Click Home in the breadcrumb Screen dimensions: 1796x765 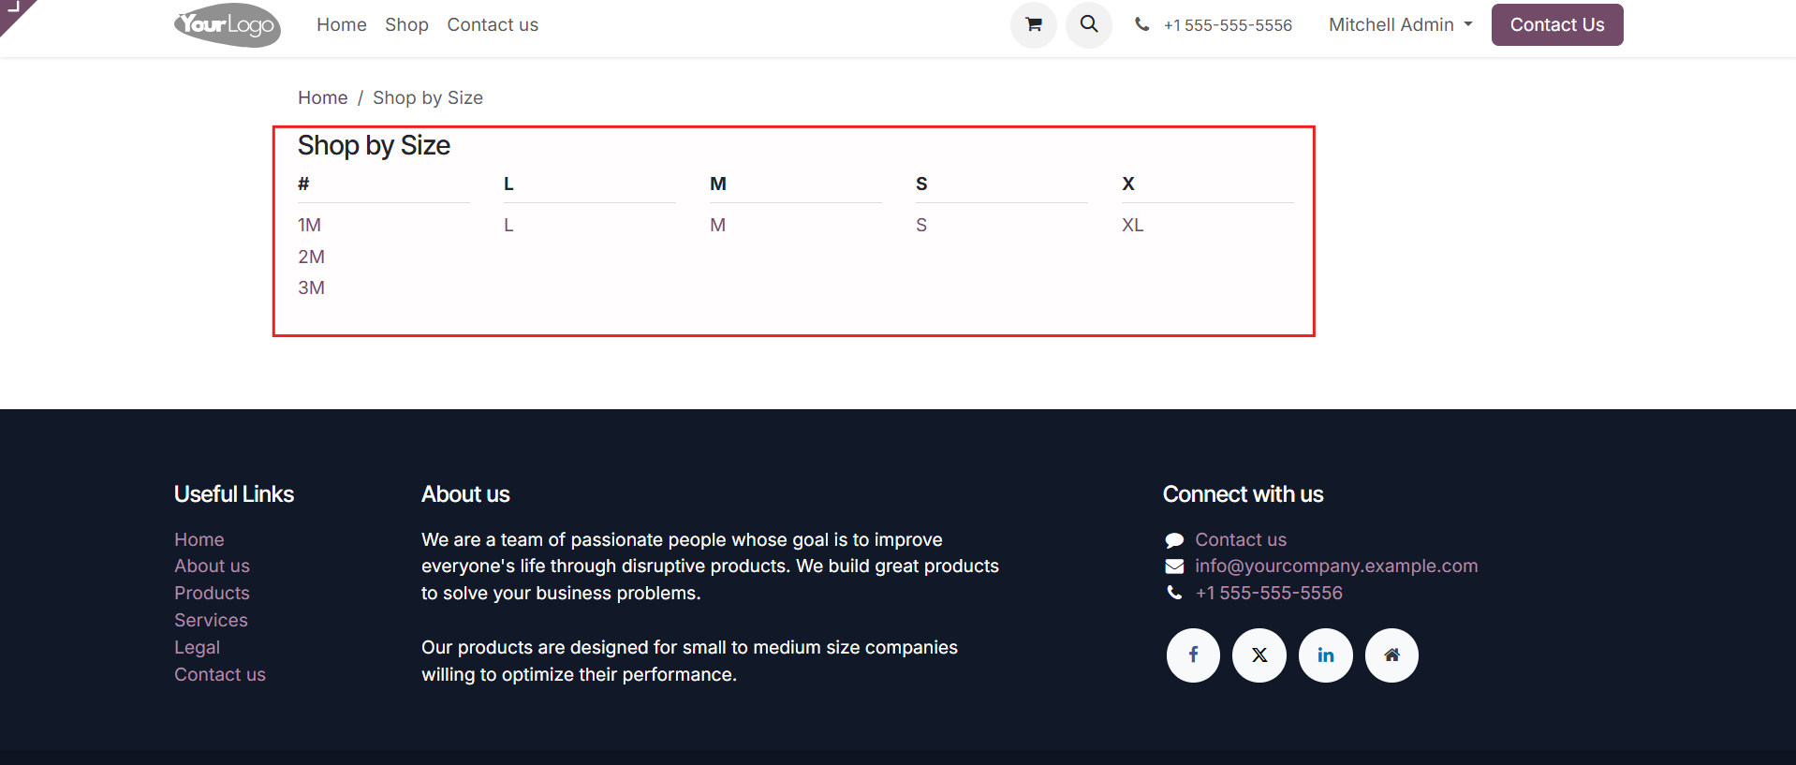tap(323, 97)
